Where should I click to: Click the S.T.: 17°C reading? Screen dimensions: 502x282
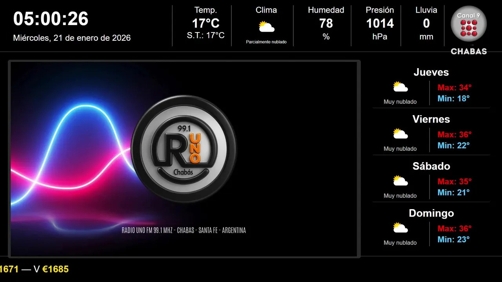tap(206, 35)
